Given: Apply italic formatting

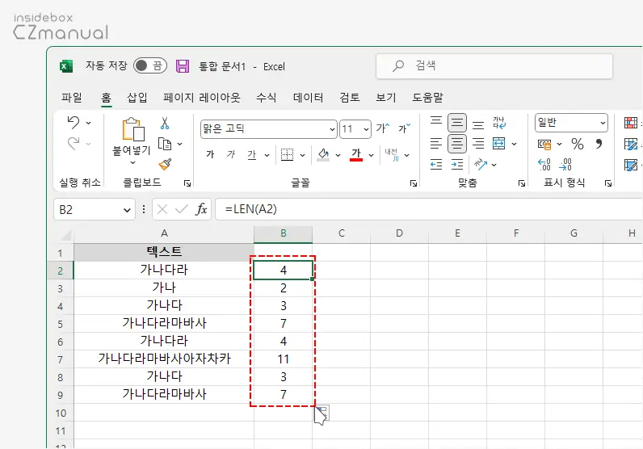Looking at the screenshot, I should point(231,154).
